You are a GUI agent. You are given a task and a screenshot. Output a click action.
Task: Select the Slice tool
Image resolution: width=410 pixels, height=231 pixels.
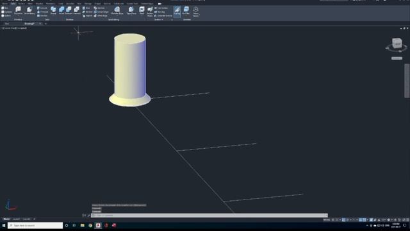pos(86,8)
